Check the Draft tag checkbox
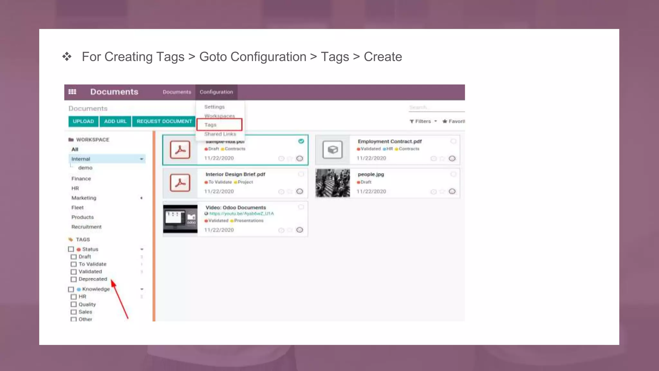The height and width of the screenshot is (371, 659). (74, 257)
